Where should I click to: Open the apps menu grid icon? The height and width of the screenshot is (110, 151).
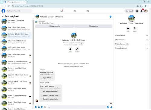(x=137, y=11)
